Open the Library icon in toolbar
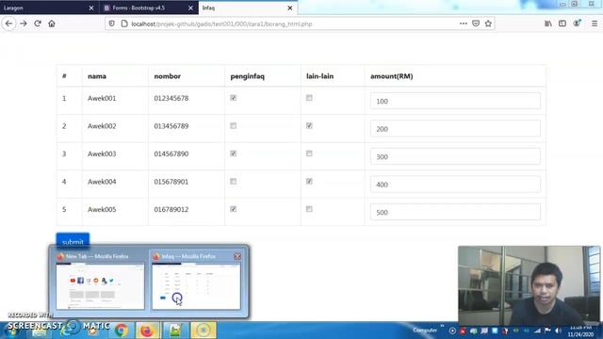 coord(548,24)
